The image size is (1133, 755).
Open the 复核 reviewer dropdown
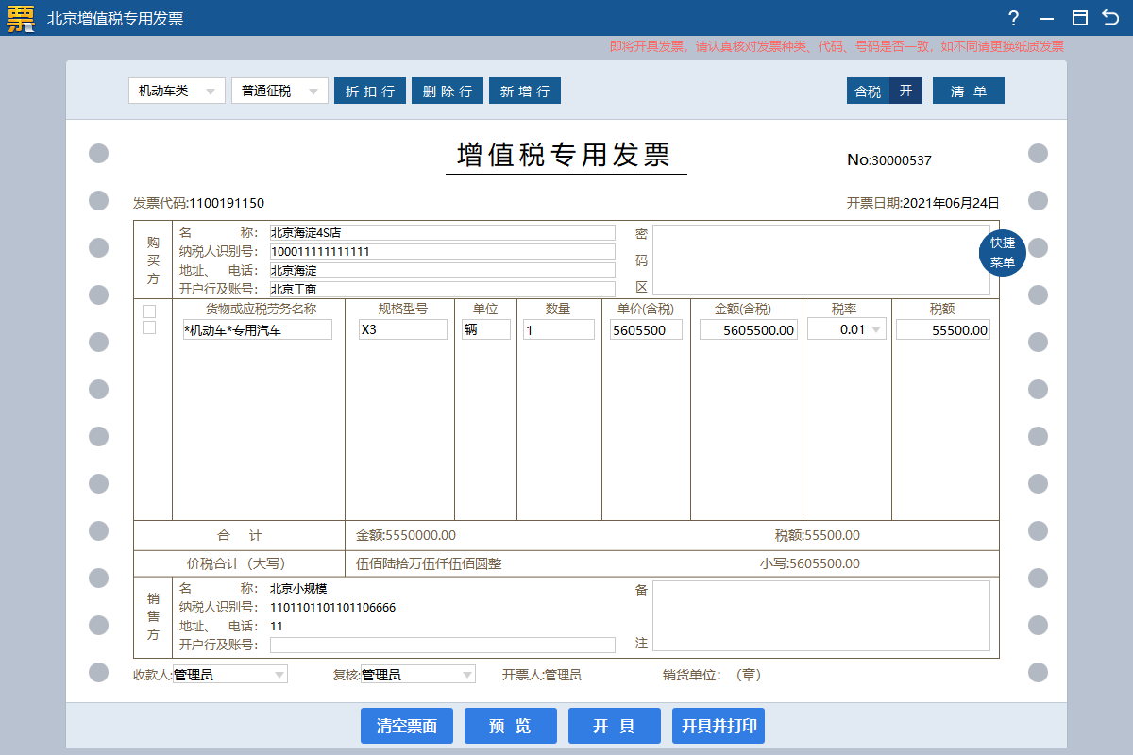pos(417,675)
